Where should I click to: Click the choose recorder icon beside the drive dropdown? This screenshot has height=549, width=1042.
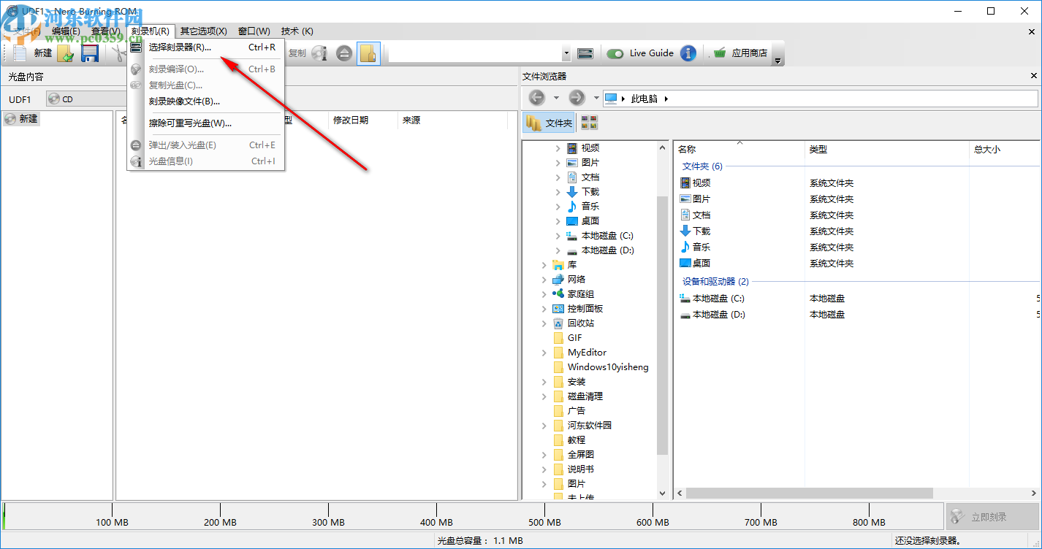pos(585,53)
